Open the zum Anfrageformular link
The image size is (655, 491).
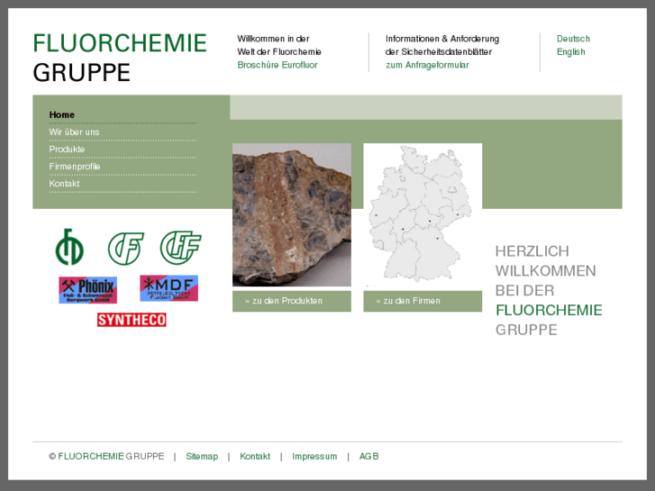pos(427,65)
